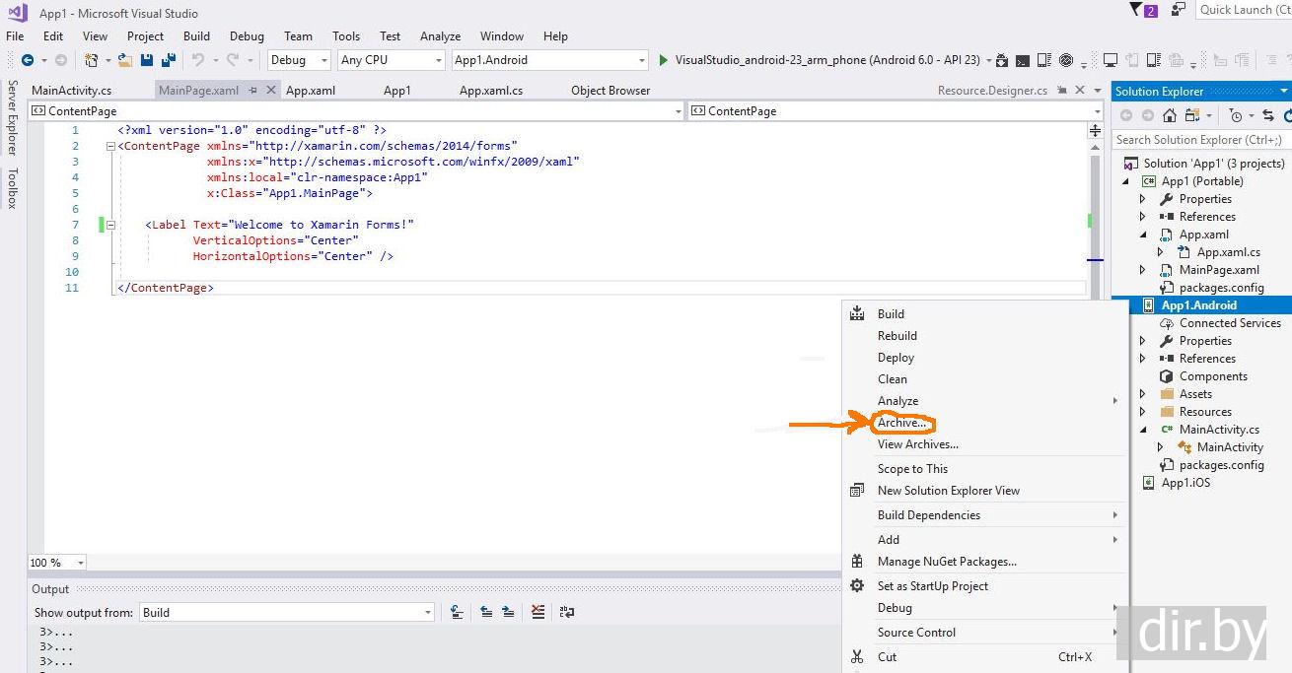
Task: Switch to the MainActivity.cs tab
Action: click(72, 91)
